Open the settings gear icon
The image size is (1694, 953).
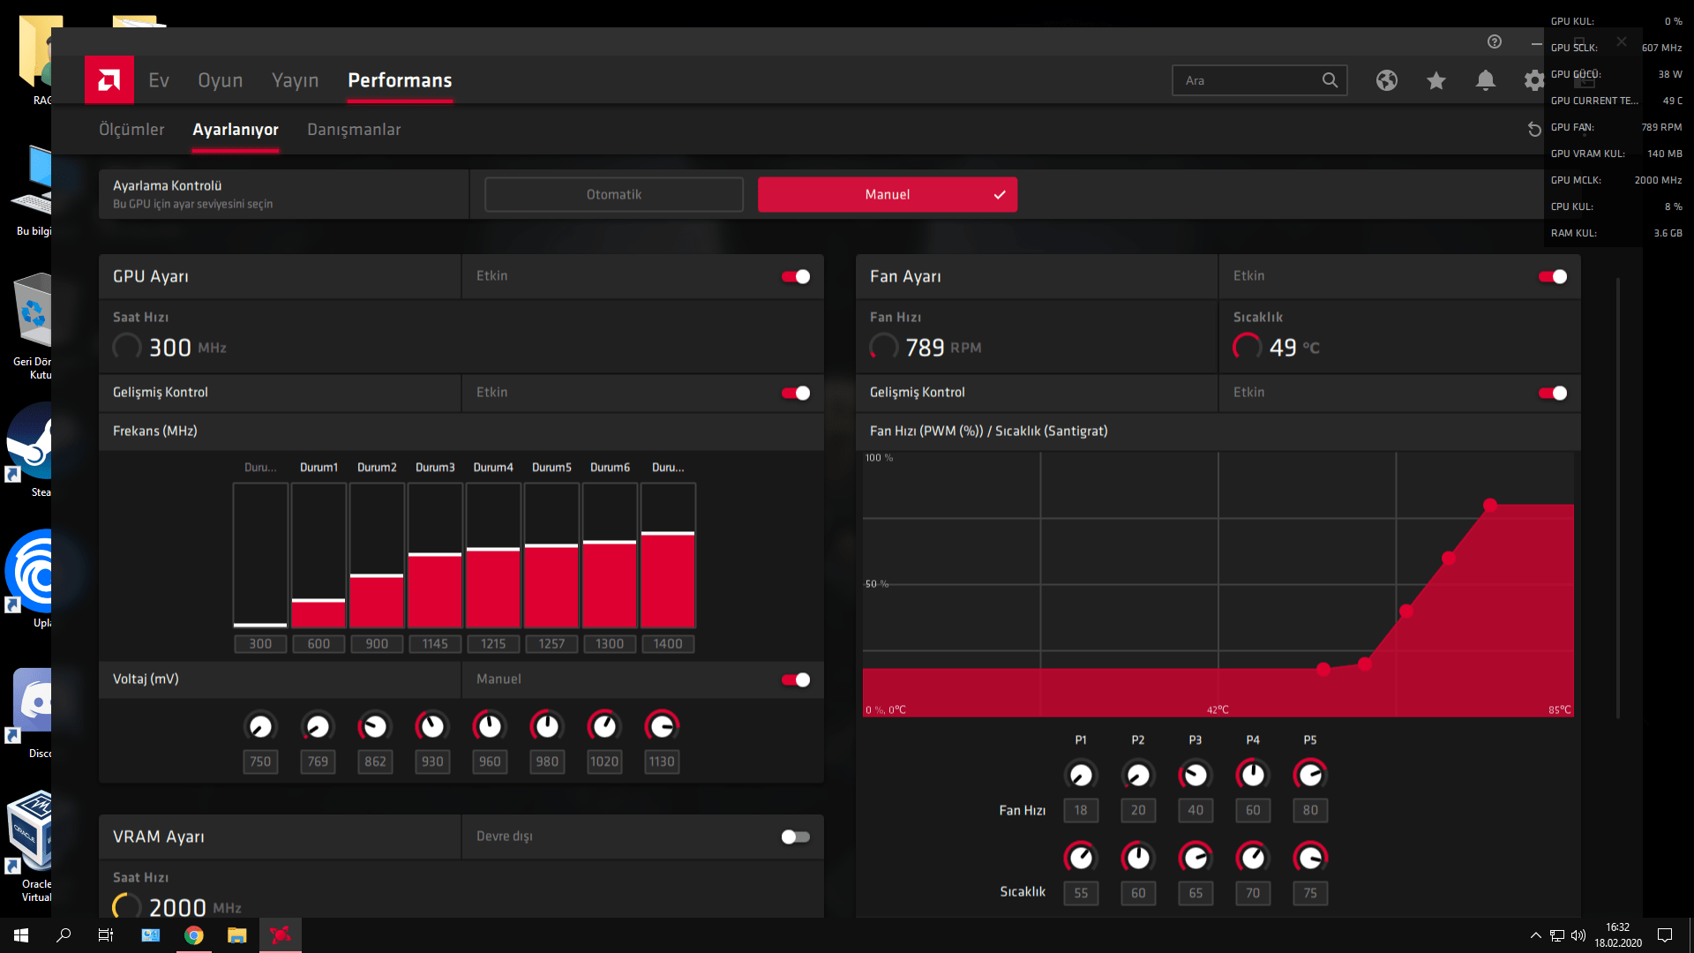click(x=1533, y=80)
